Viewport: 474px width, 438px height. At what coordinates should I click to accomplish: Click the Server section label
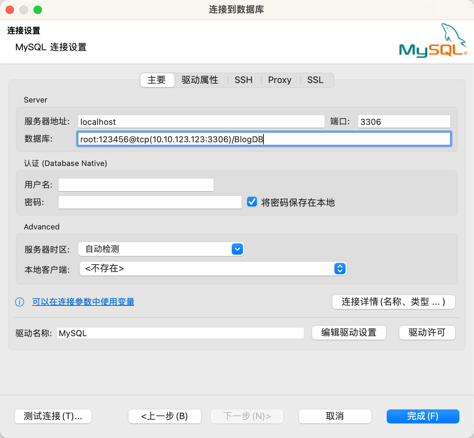(36, 100)
